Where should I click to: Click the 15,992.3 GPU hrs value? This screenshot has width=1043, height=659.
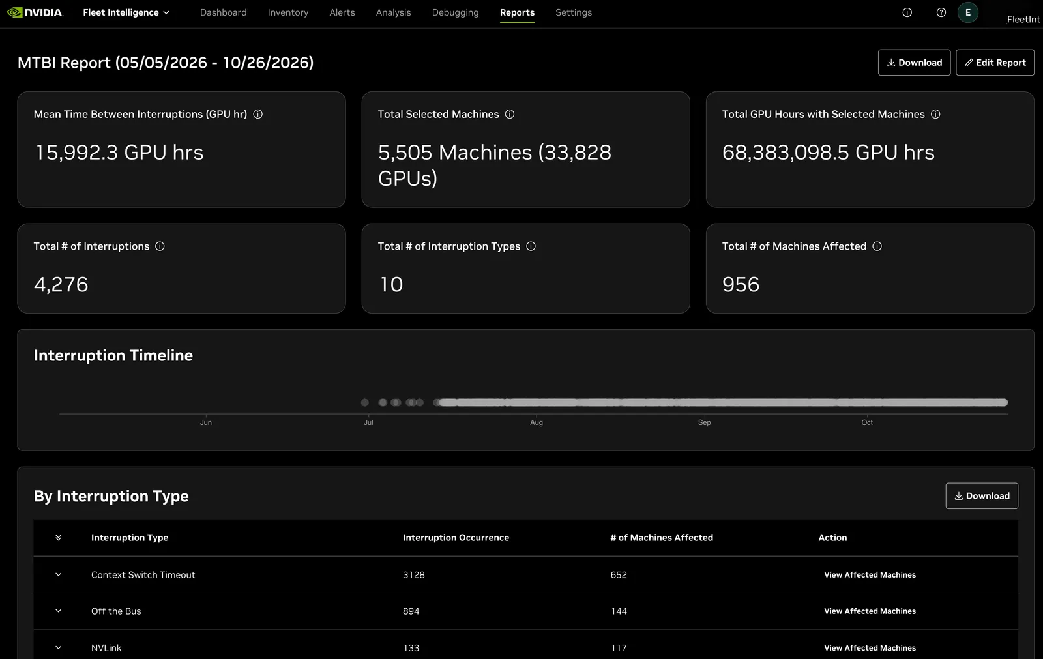(x=119, y=153)
